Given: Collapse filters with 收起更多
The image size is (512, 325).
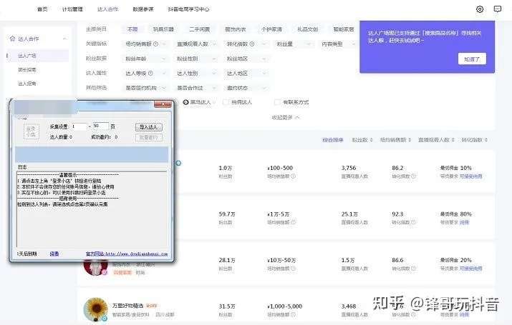Looking at the screenshot, I should tap(286, 117).
